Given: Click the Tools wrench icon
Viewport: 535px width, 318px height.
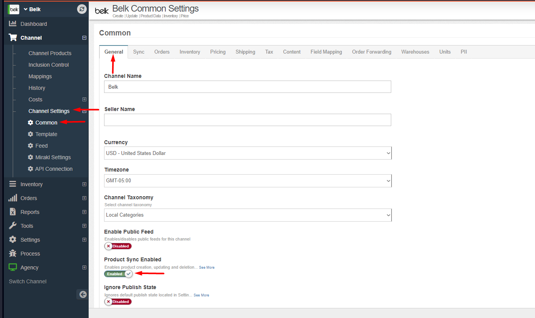Looking at the screenshot, I should coord(13,226).
